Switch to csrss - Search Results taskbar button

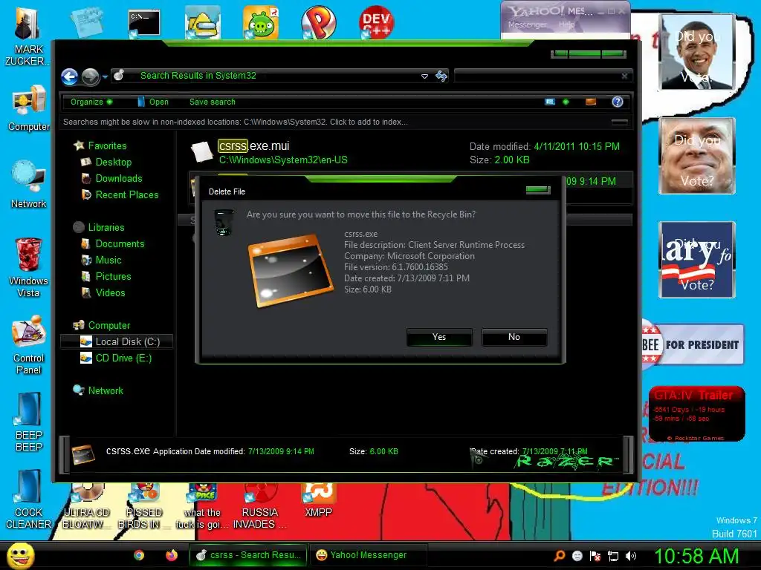pos(248,555)
